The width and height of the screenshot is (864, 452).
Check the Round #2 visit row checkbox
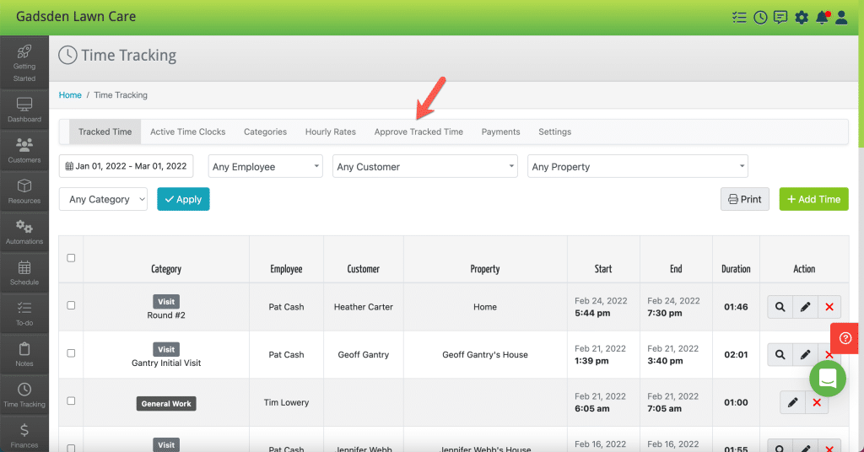[x=71, y=305]
